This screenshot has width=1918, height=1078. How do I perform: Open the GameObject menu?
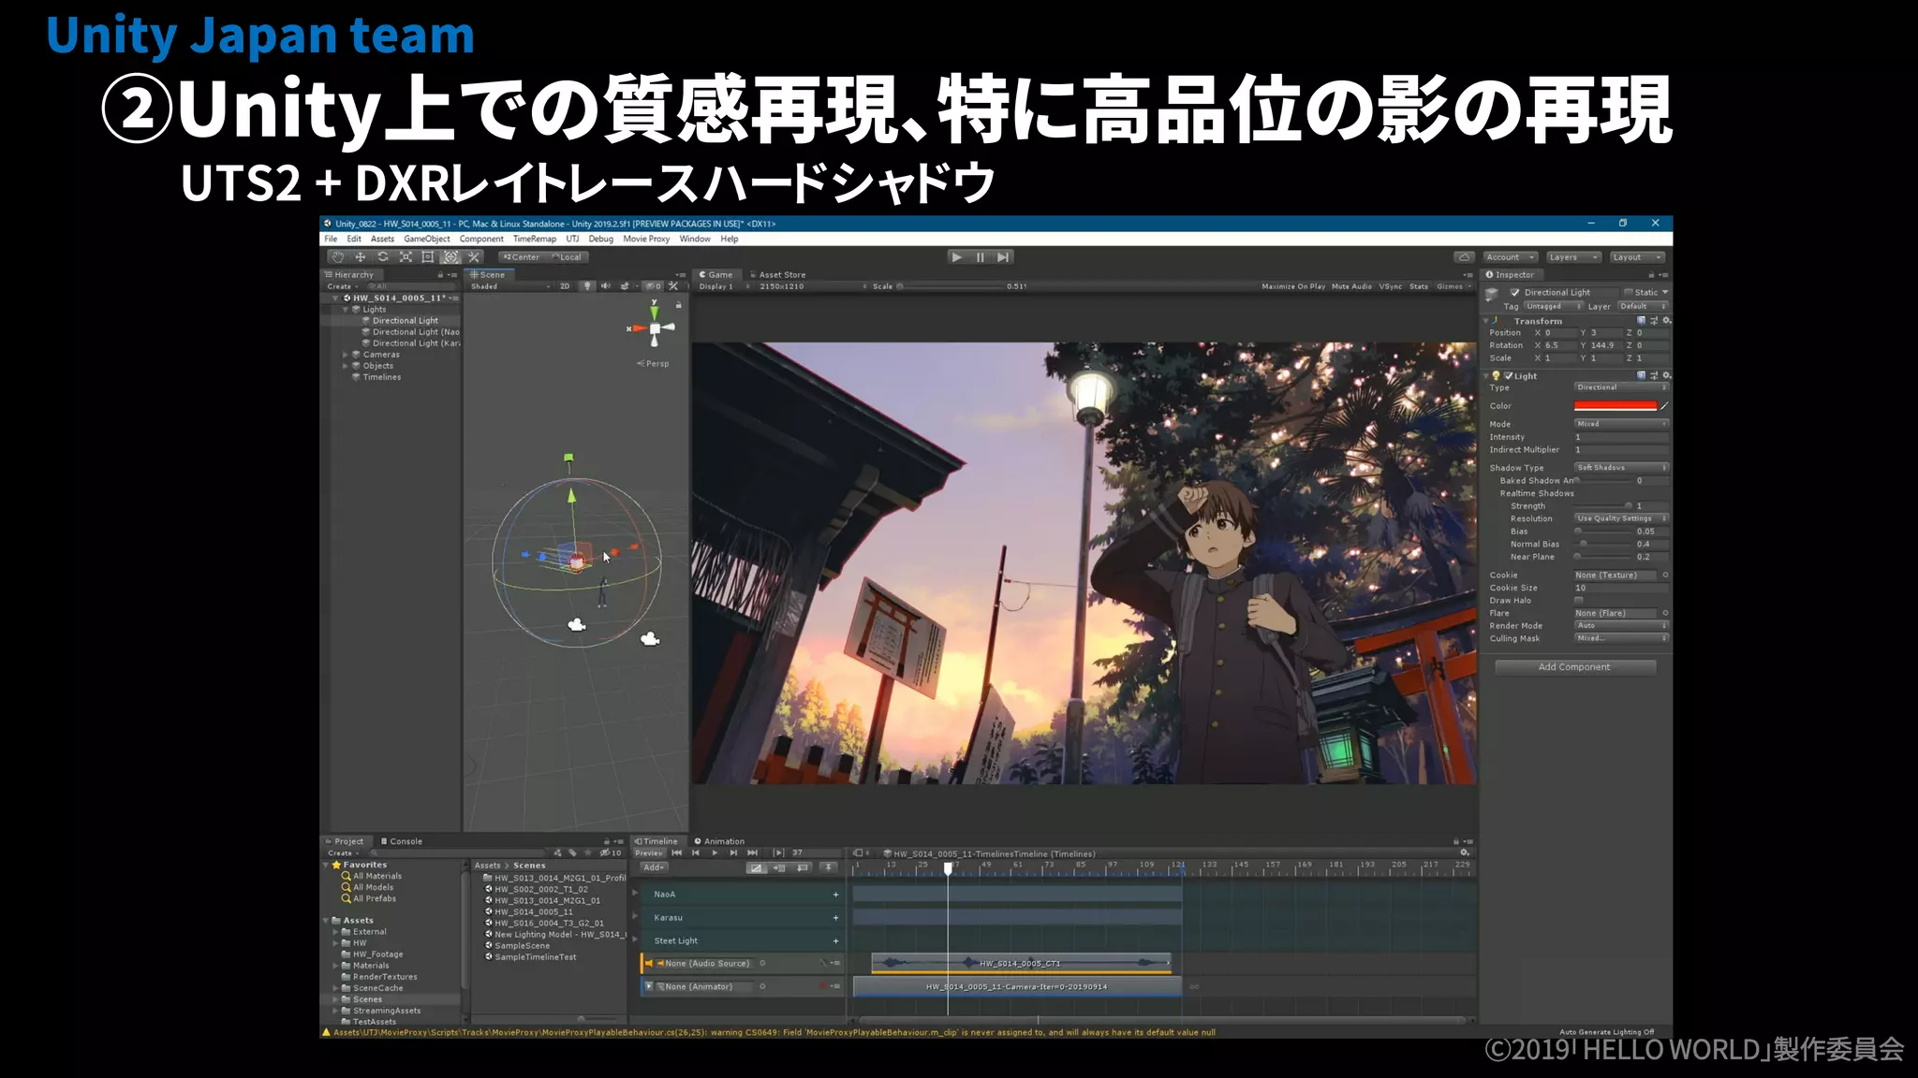pyautogui.click(x=427, y=239)
